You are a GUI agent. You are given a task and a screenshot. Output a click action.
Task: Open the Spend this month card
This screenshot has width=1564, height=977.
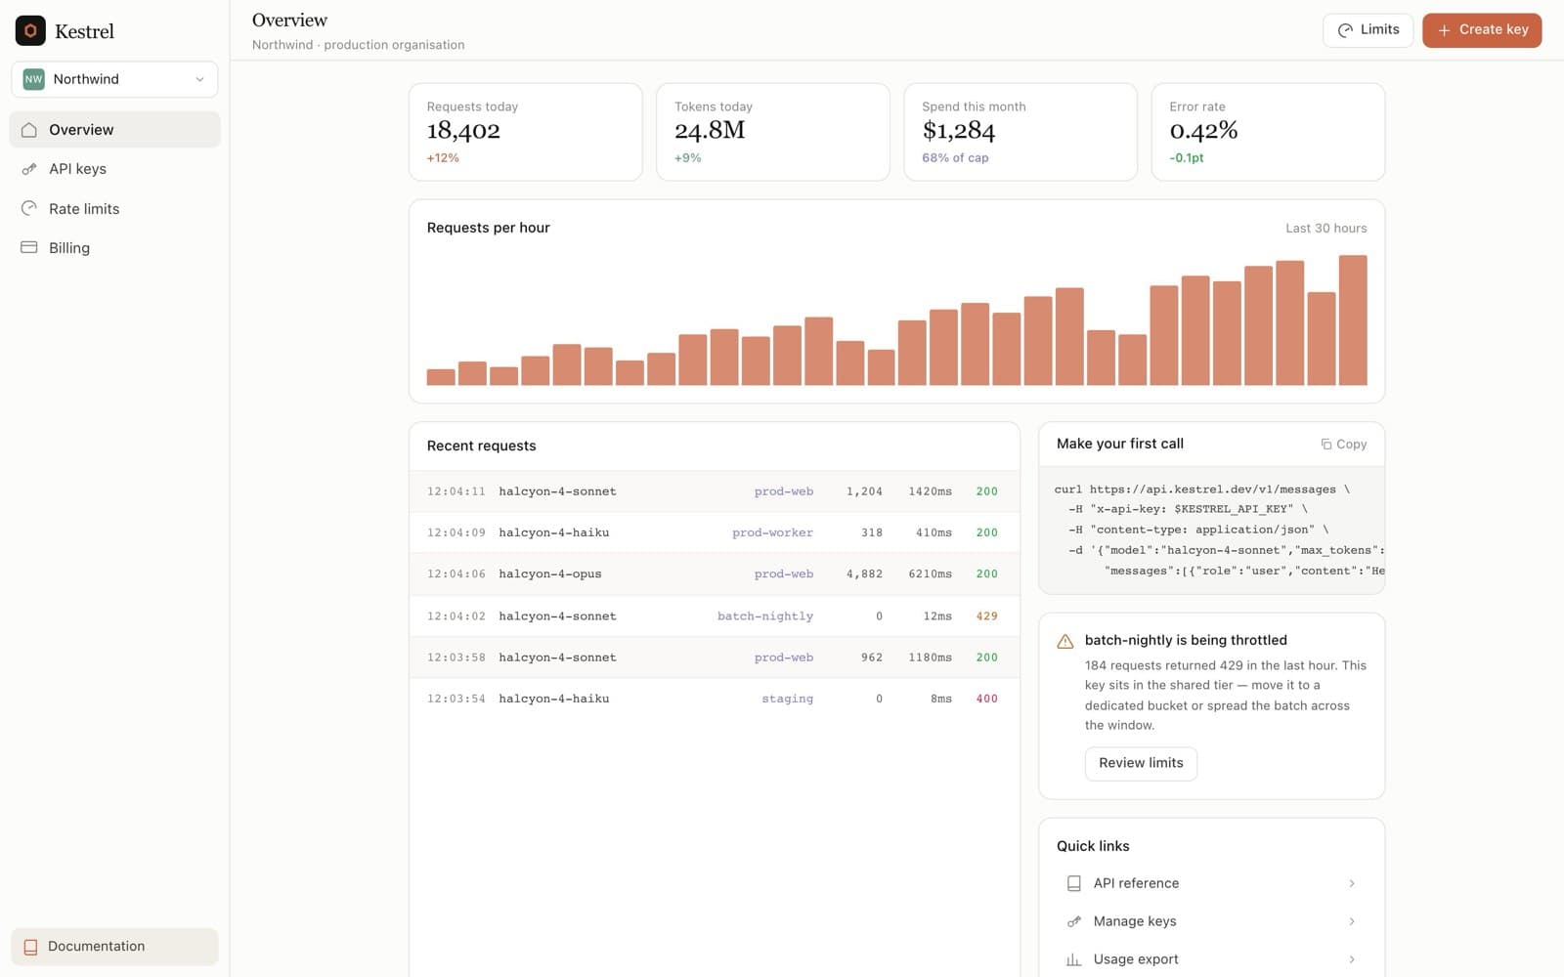[1021, 132]
